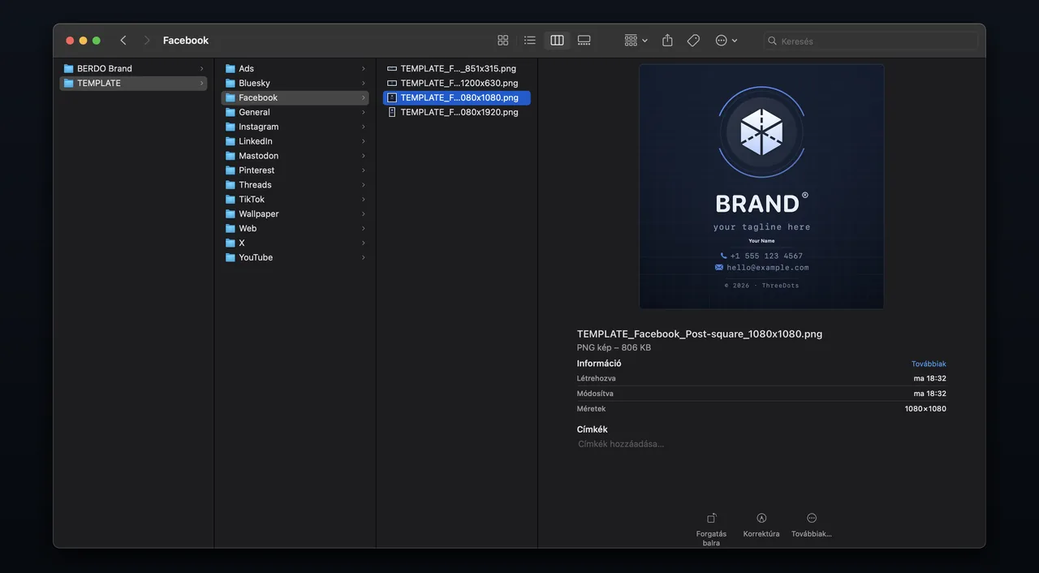This screenshot has height=573, width=1039.
Task: Open the Mastodon folder
Action: click(295, 156)
